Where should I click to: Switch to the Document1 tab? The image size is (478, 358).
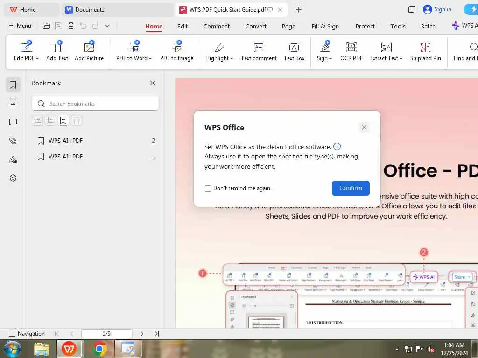[x=117, y=10]
